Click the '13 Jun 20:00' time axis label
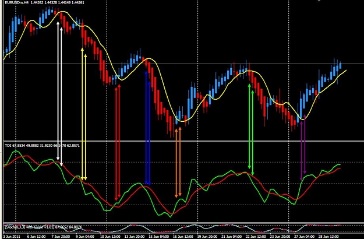The image size is (364, 239). pos(134,237)
